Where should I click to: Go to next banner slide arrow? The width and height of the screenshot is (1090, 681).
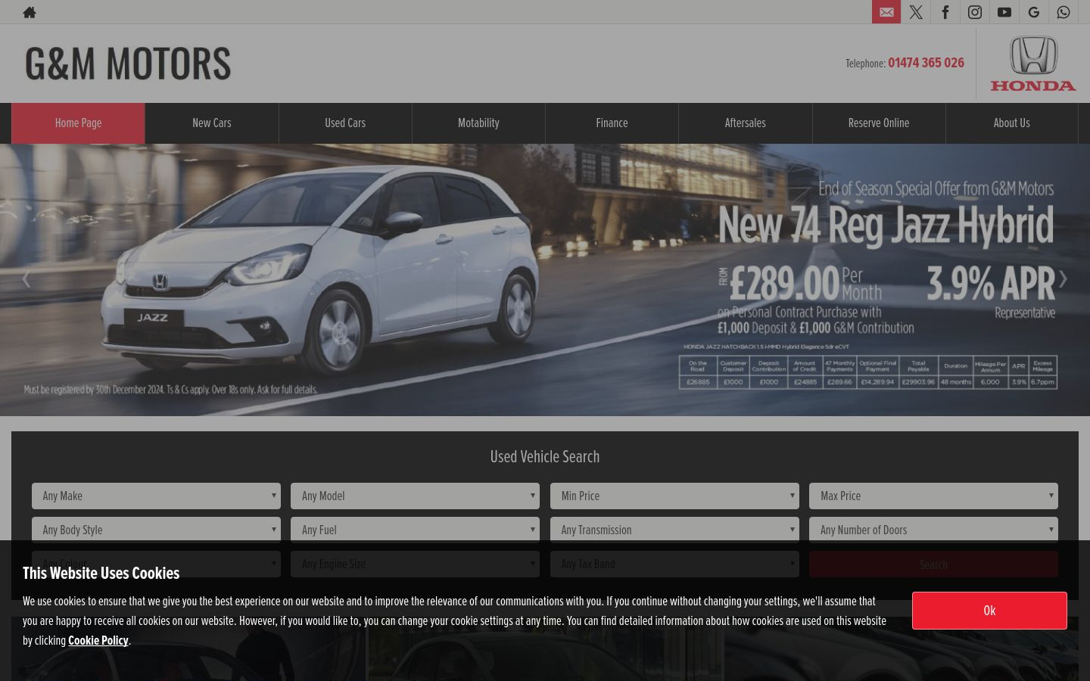1063,279
